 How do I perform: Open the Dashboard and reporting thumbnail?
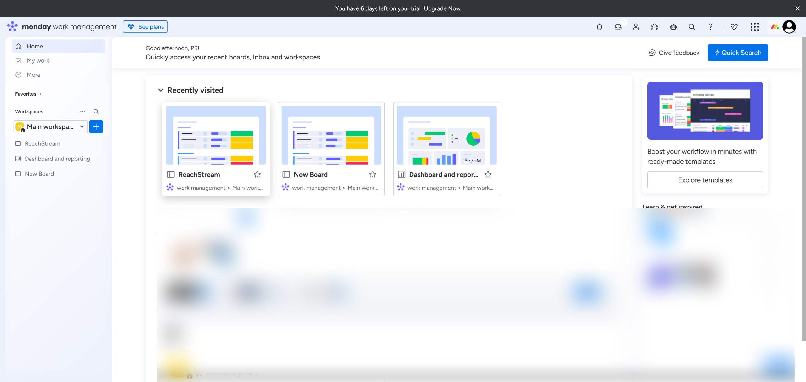click(446, 135)
